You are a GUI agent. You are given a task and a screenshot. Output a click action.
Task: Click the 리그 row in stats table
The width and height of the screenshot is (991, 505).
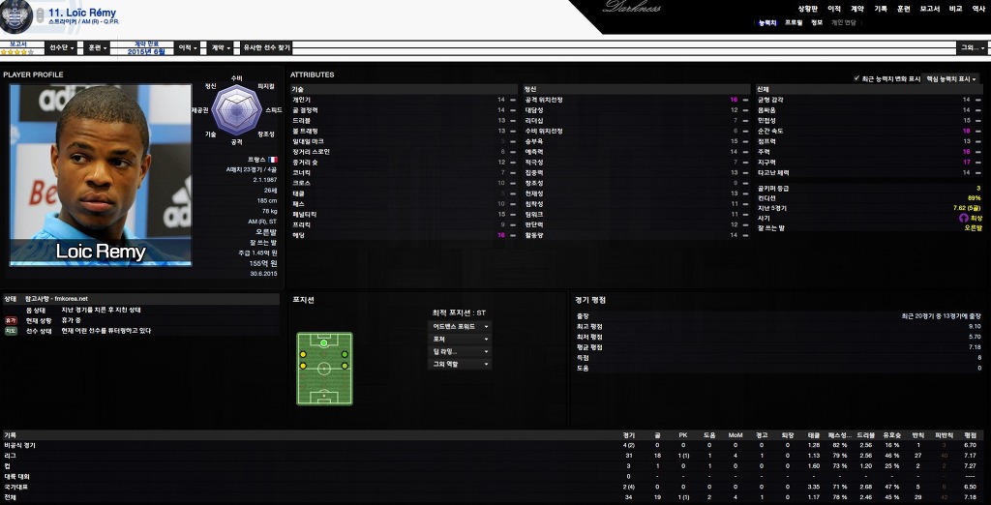click(493, 455)
